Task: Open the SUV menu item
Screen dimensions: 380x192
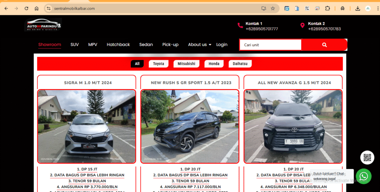Action: (75, 45)
